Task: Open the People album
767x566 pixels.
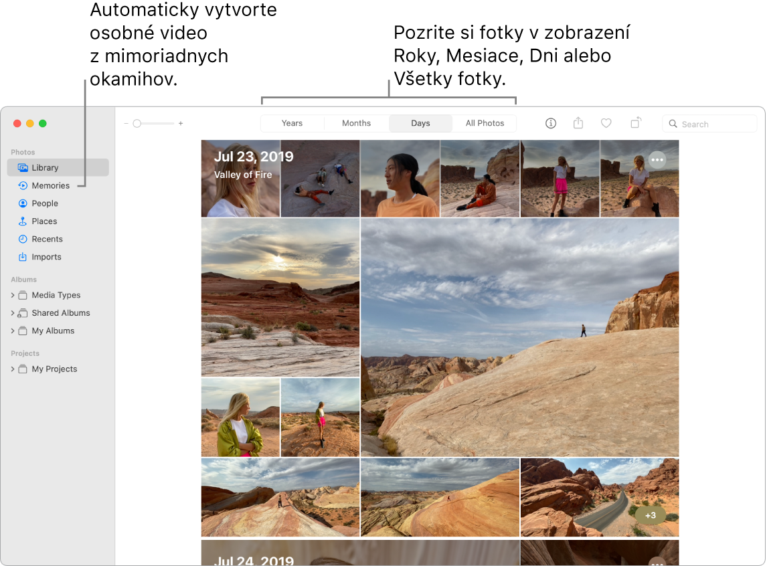Action: (x=45, y=203)
